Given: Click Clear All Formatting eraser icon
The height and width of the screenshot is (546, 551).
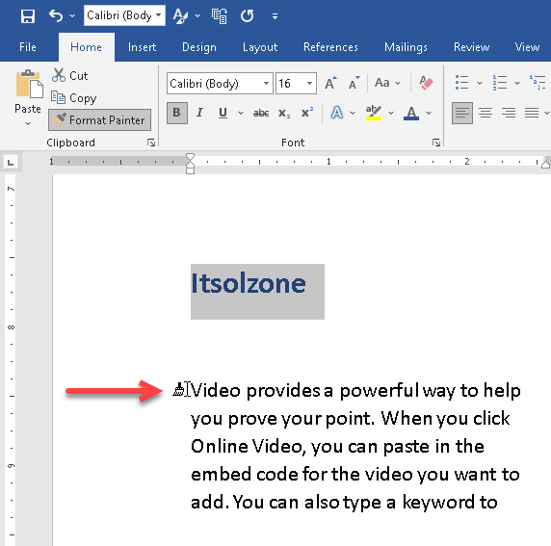Looking at the screenshot, I should (426, 83).
